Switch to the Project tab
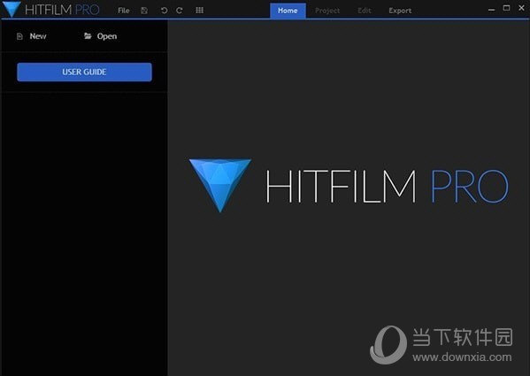 click(x=327, y=11)
